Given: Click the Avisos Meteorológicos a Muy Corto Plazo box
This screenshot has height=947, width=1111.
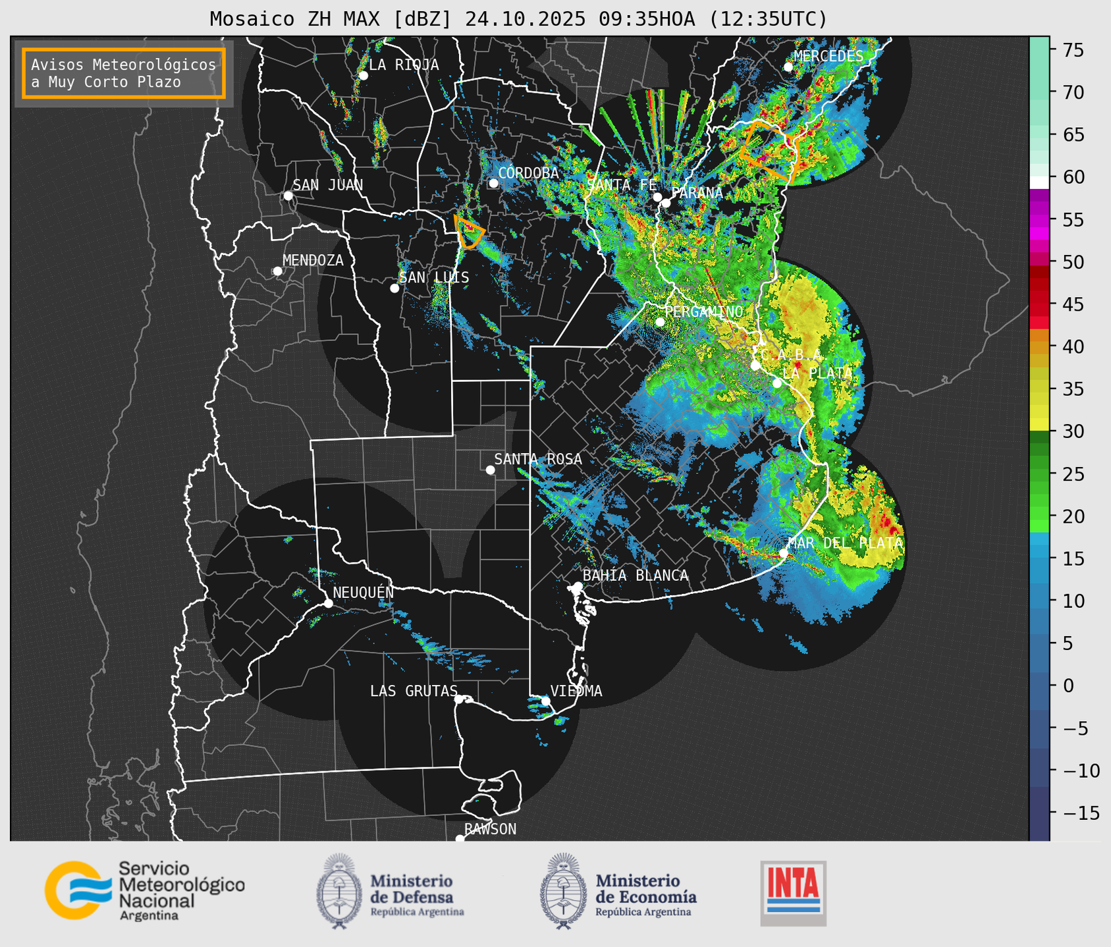Looking at the screenshot, I should pos(124,73).
